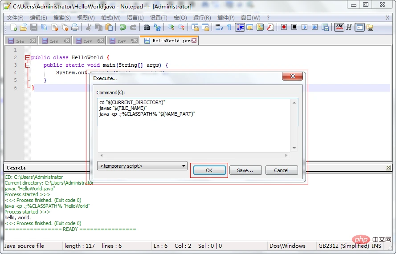The height and width of the screenshot is (254, 396).
Task: Click the synchronize vertical scrolling icon
Action: coord(195,27)
